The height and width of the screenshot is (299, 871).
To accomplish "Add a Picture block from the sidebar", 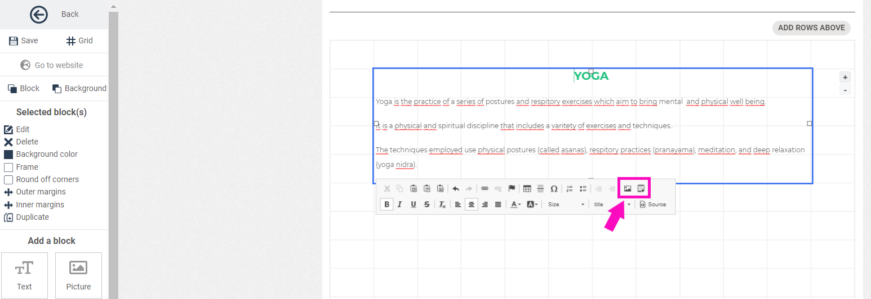I will click(78, 275).
